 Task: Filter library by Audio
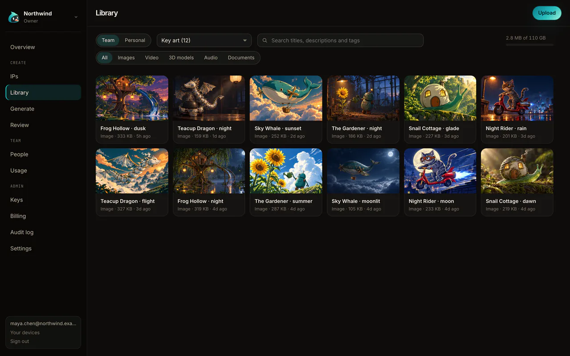(x=211, y=58)
